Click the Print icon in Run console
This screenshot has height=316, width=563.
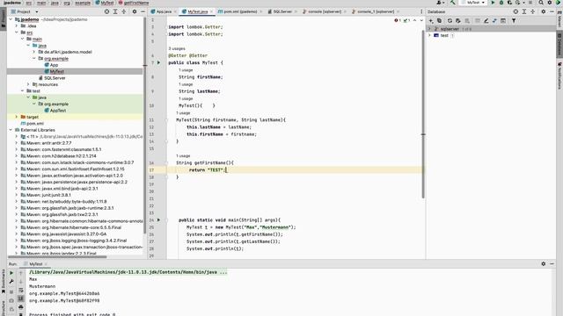(x=21, y=307)
